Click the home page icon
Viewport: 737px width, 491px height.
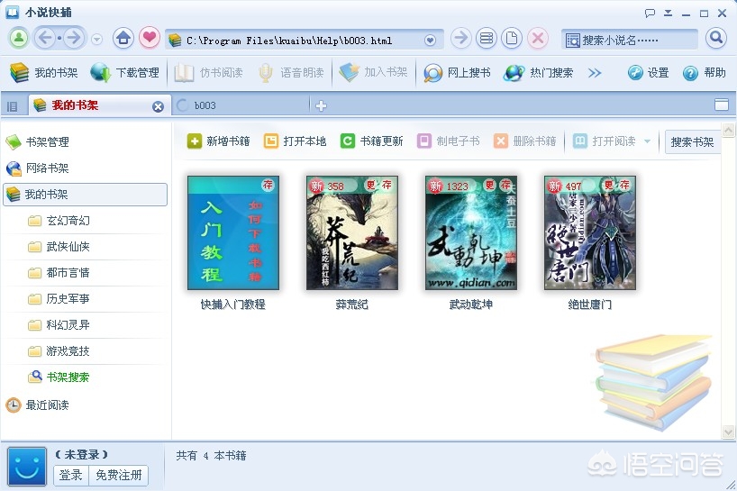point(123,38)
